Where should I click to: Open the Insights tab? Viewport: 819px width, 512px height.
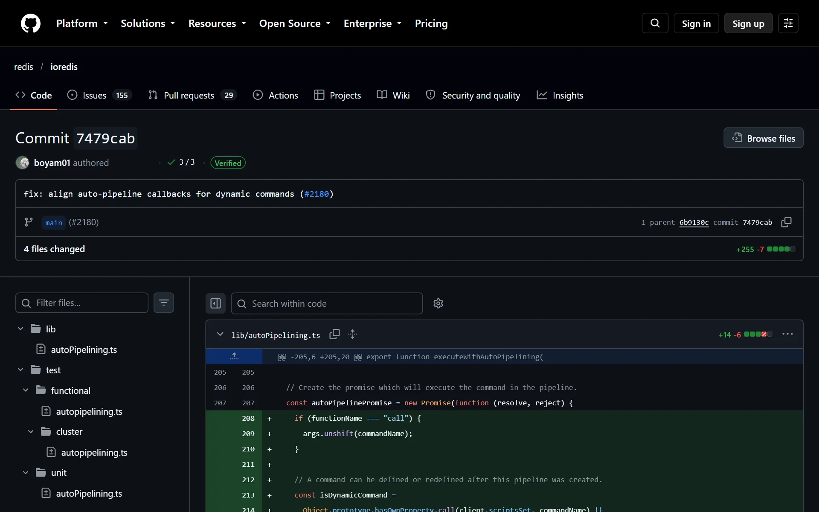pos(560,95)
